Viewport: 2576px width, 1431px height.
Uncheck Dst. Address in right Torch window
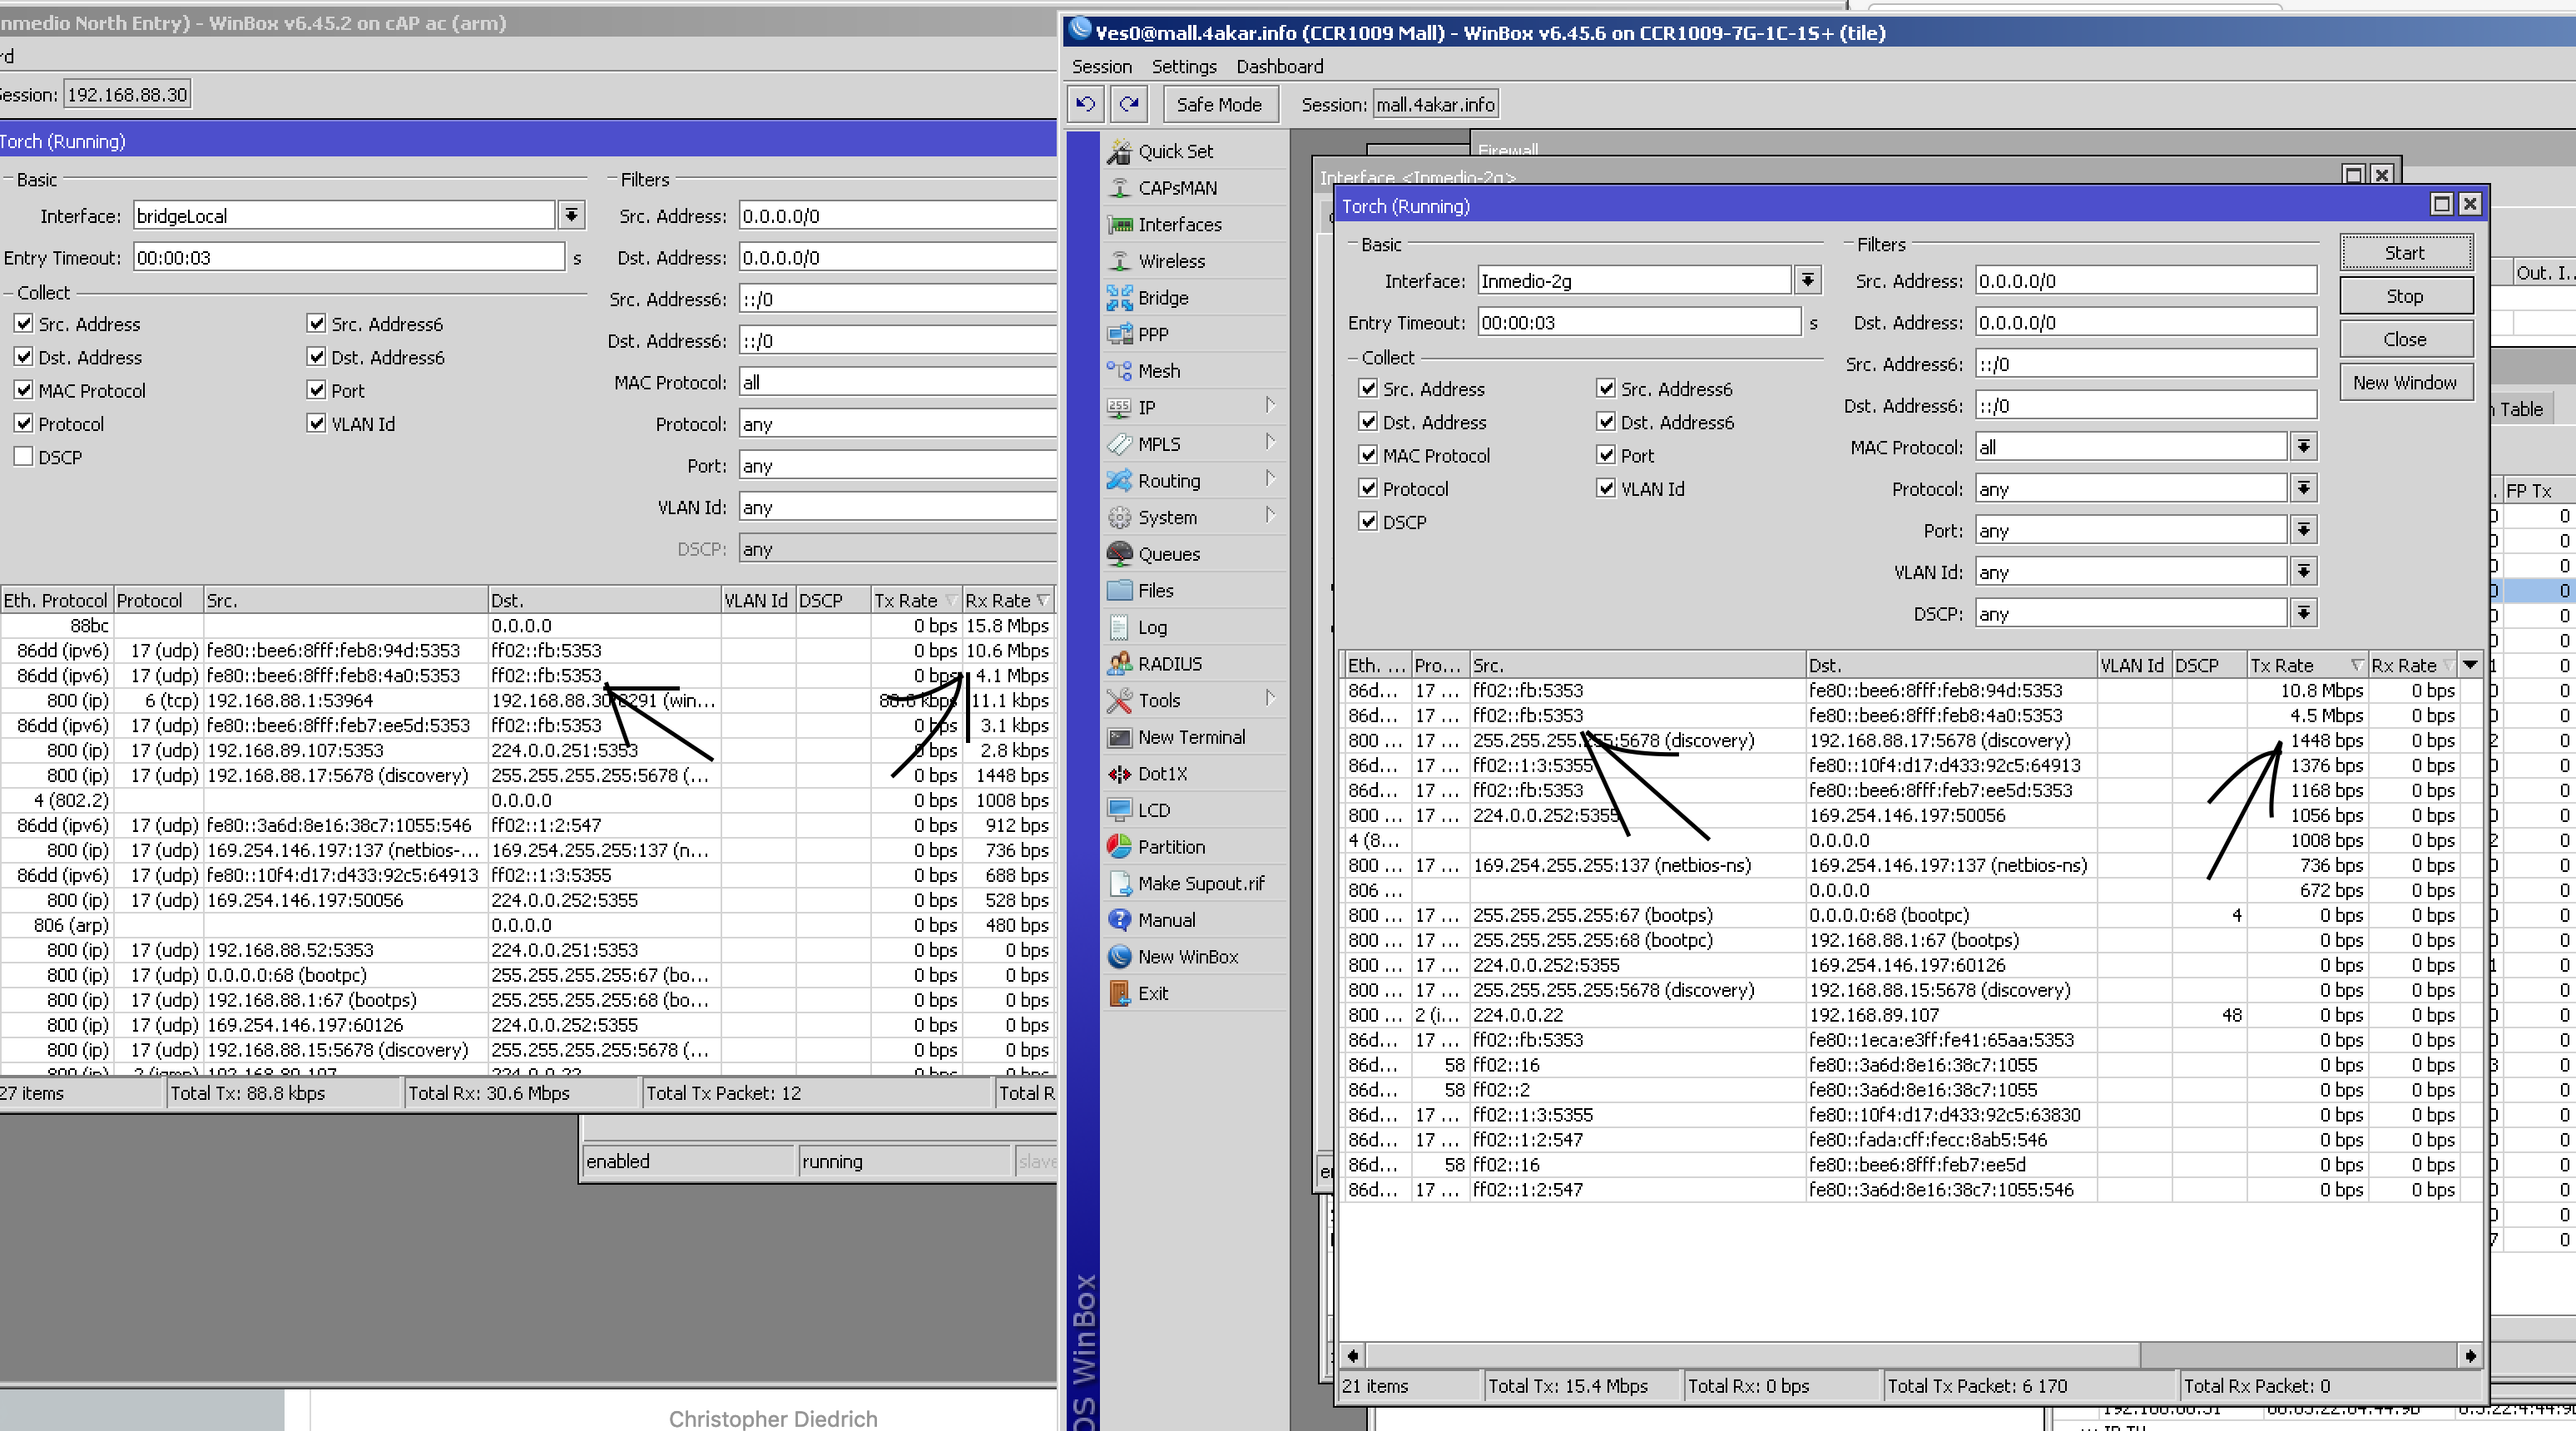click(x=1369, y=422)
